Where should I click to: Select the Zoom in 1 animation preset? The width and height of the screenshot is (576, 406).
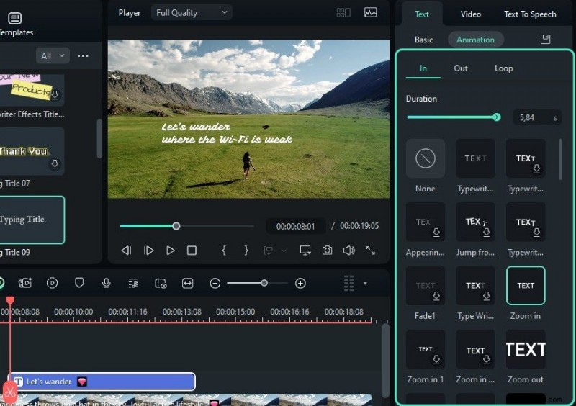(426, 349)
